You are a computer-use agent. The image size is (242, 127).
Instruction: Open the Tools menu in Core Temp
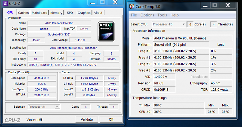click(162, 15)
